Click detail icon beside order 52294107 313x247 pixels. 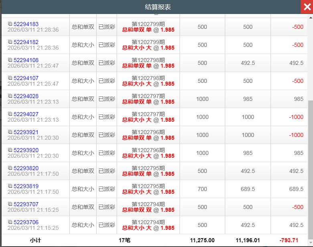coord(10,78)
